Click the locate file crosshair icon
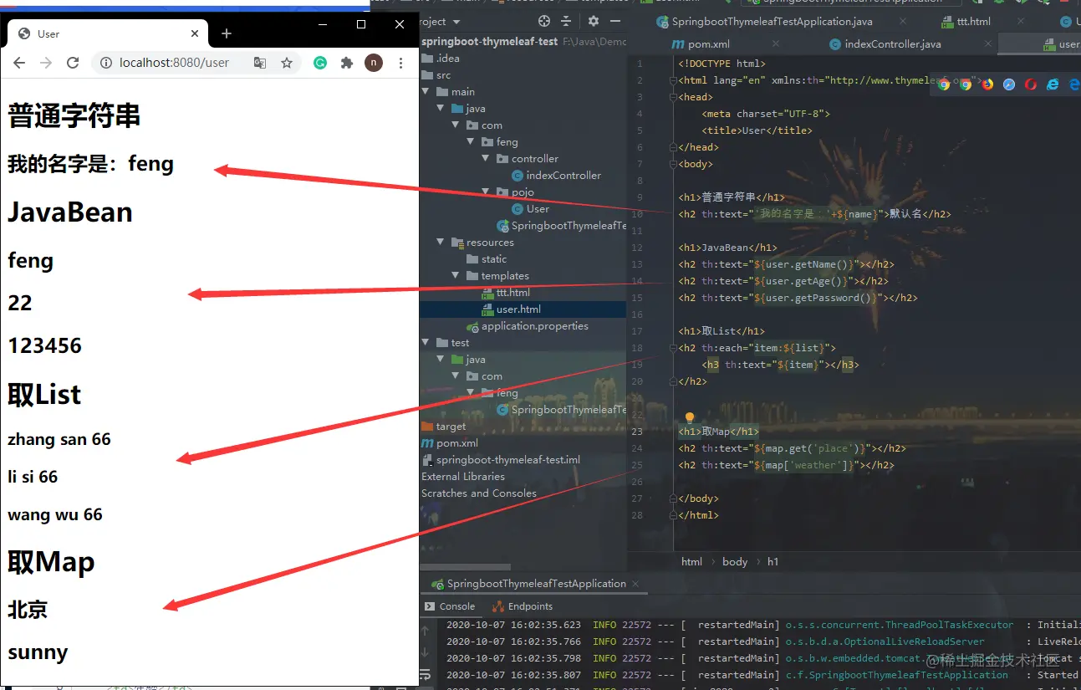 544,21
